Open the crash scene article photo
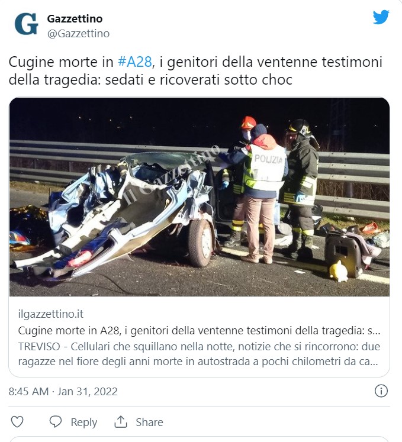Viewport: 402px width, 442px height. pyautogui.click(x=200, y=197)
